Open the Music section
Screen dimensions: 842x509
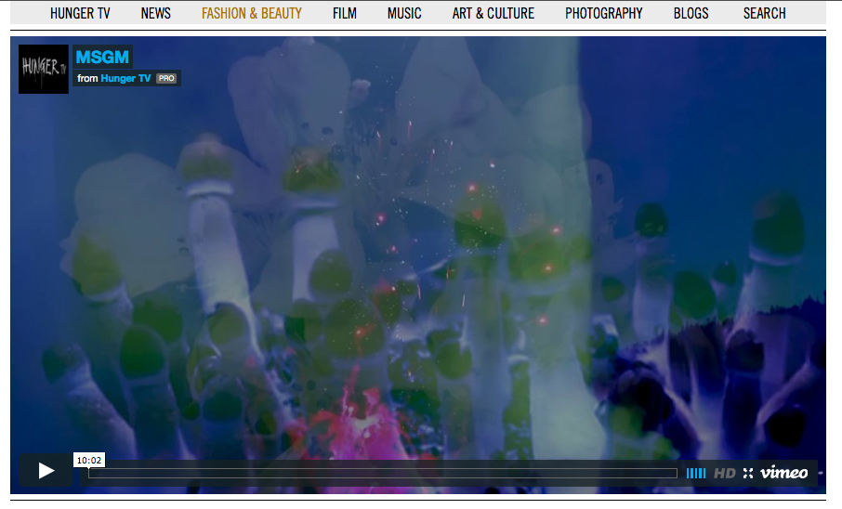(404, 13)
